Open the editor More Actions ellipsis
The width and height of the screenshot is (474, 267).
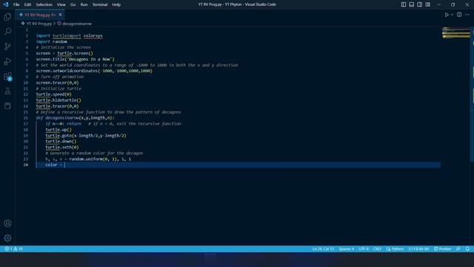tap(467, 15)
